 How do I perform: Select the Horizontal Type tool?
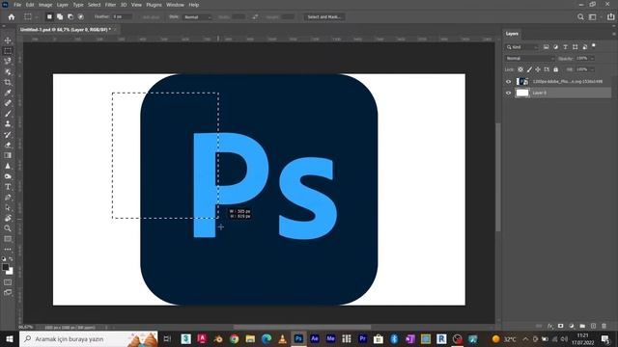pos(8,187)
